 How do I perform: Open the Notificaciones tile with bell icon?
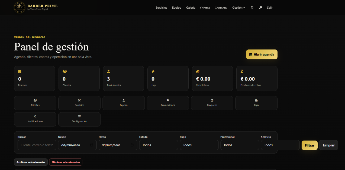coord(35,119)
